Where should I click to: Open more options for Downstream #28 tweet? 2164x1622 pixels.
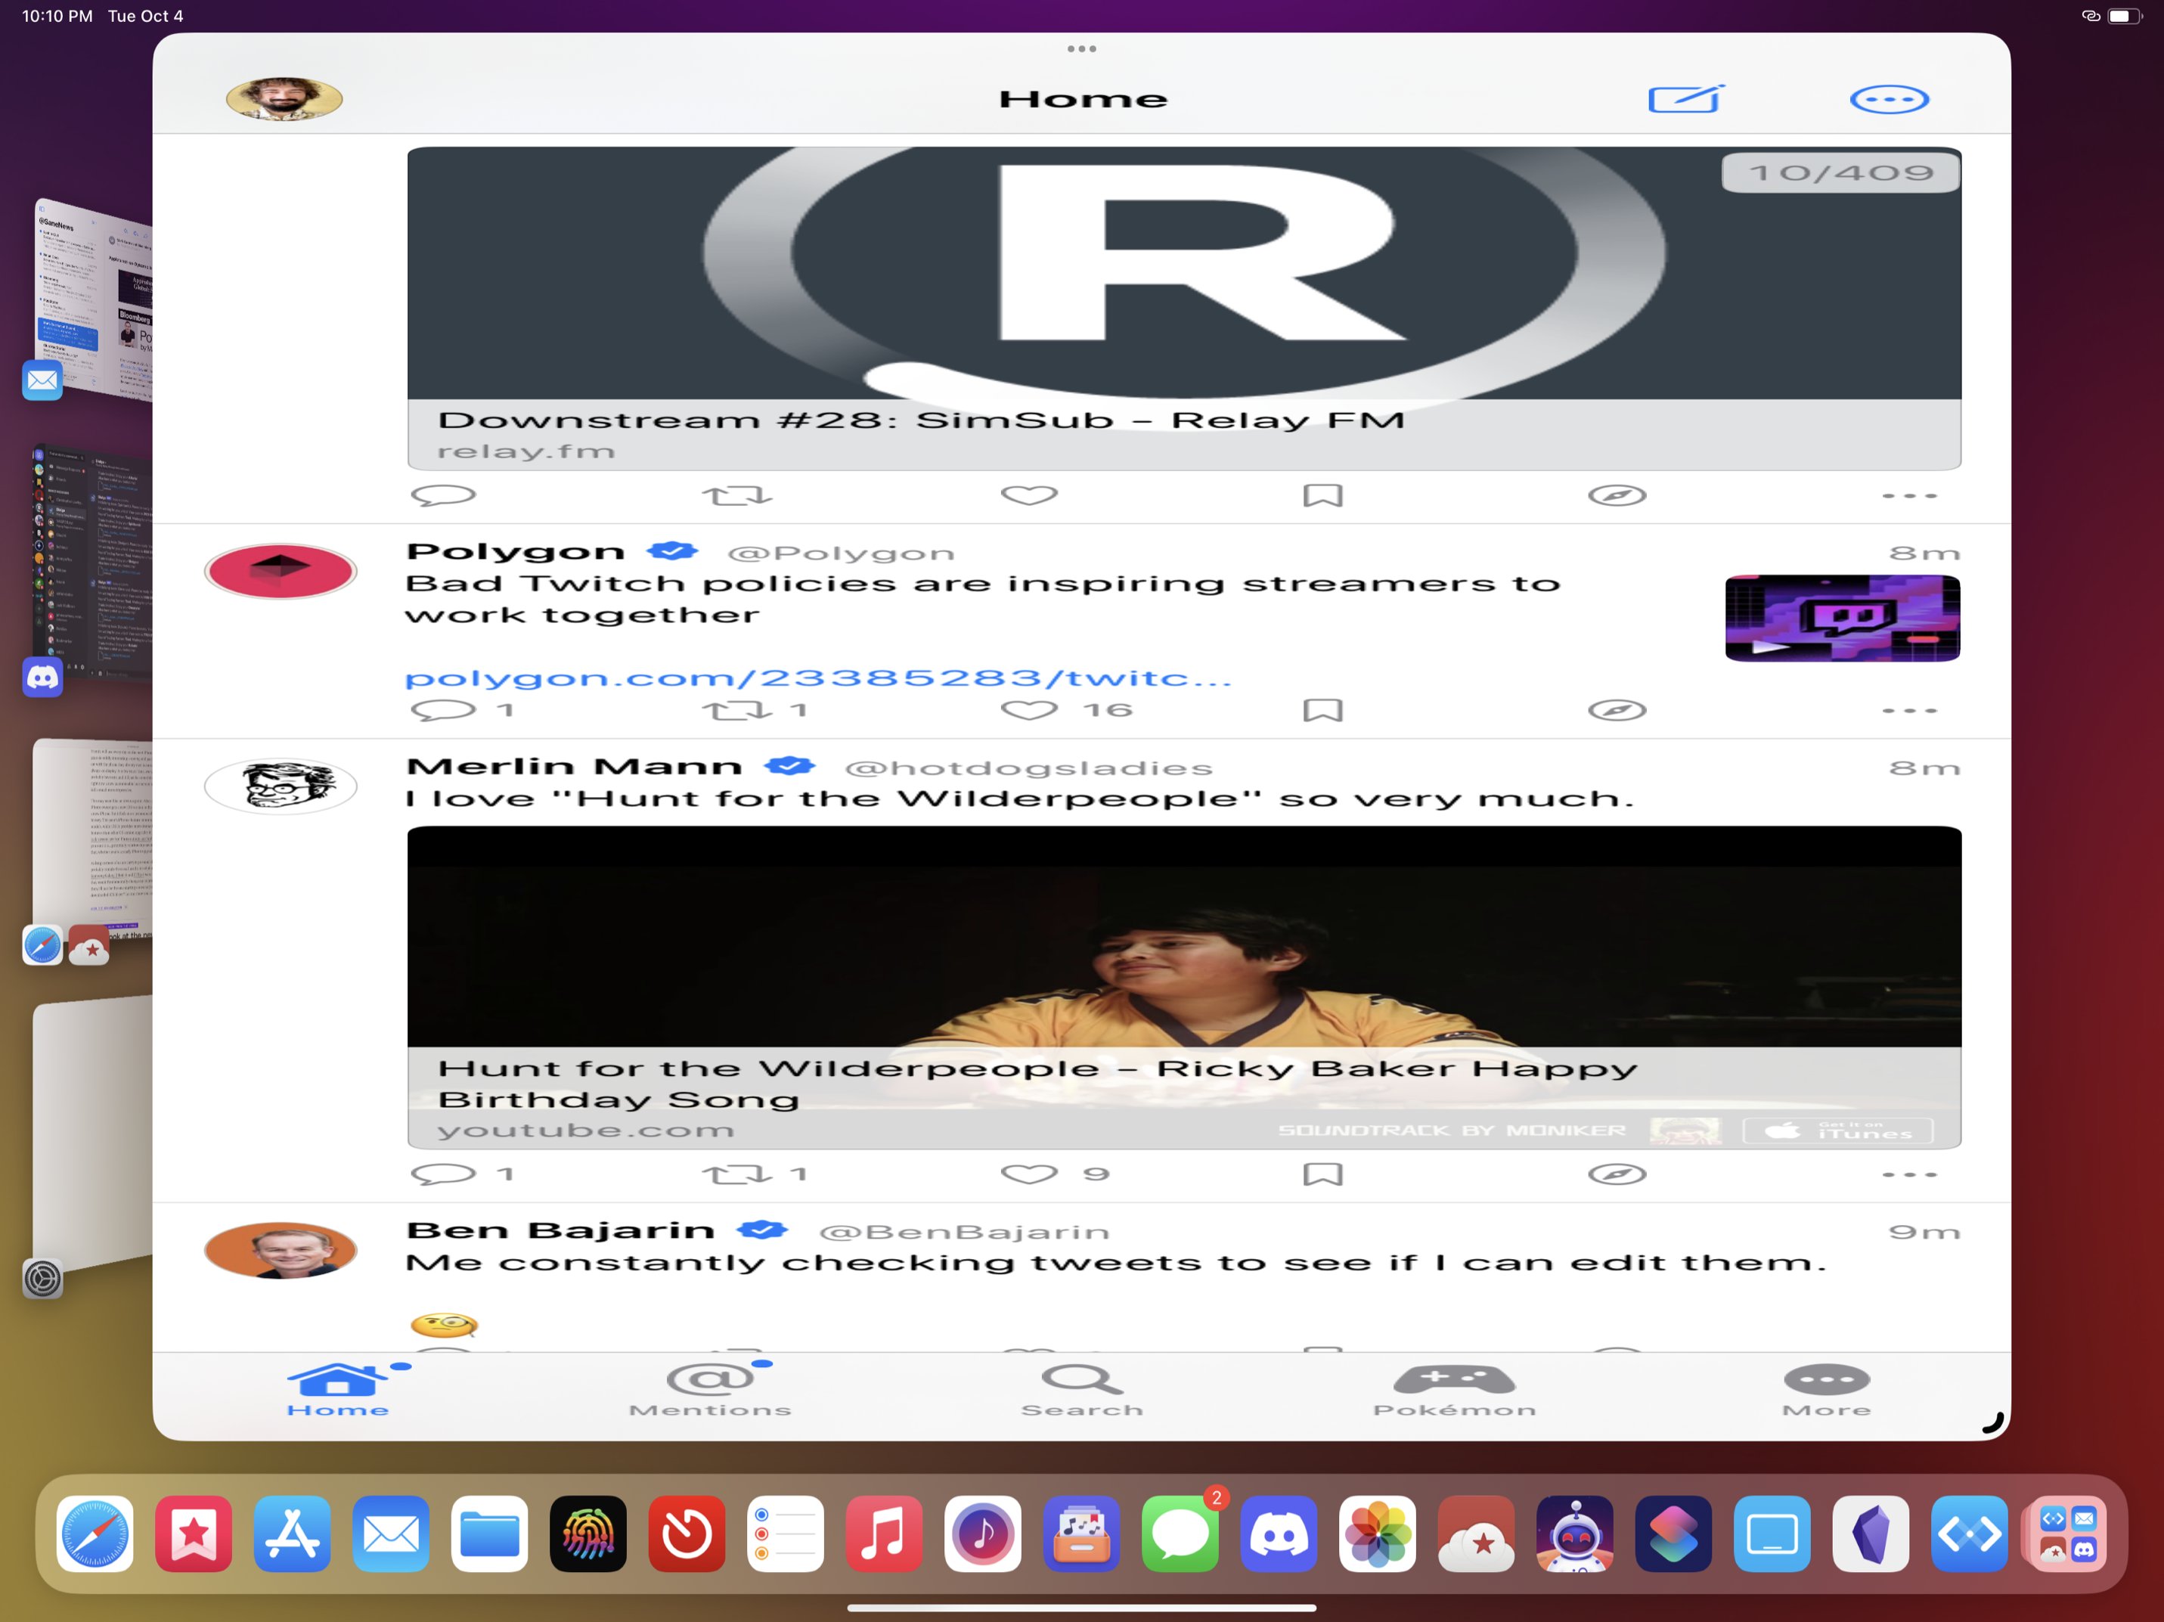[1908, 496]
